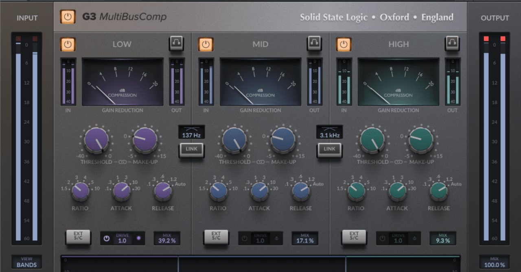This screenshot has height=272, width=521.
Task: Toggle the main G3 MultiBusComp power button
Action: [68, 17]
